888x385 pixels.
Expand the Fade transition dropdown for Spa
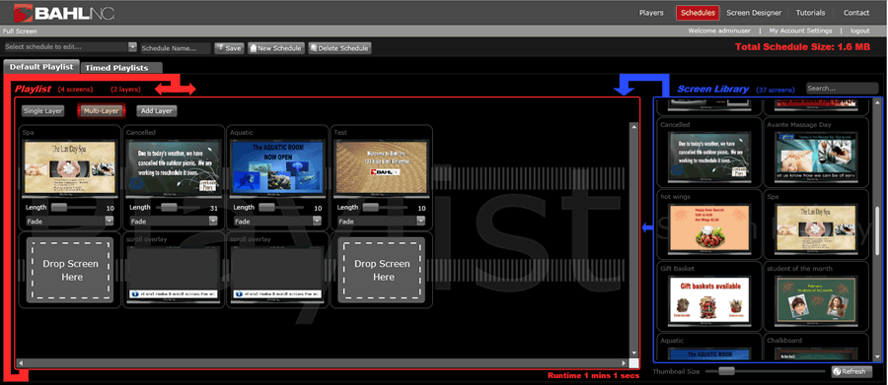pyautogui.click(x=70, y=221)
